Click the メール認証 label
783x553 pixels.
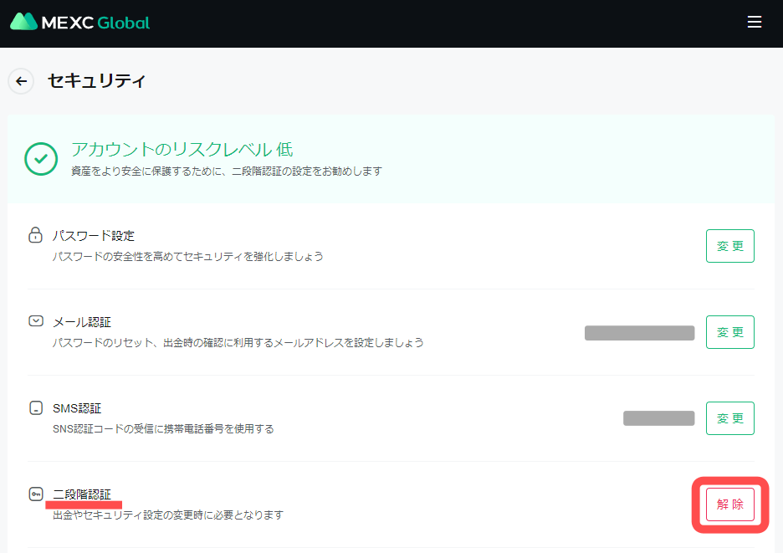tap(82, 322)
